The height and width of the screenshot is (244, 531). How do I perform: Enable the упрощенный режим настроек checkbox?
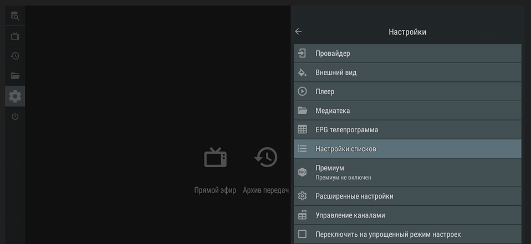tap(302, 234)
